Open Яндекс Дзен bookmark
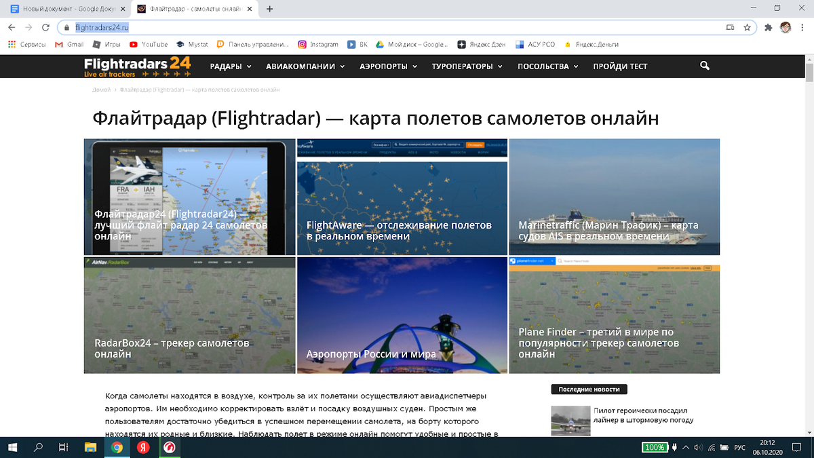Screen dimensions: 814x458 pos(481,44)
